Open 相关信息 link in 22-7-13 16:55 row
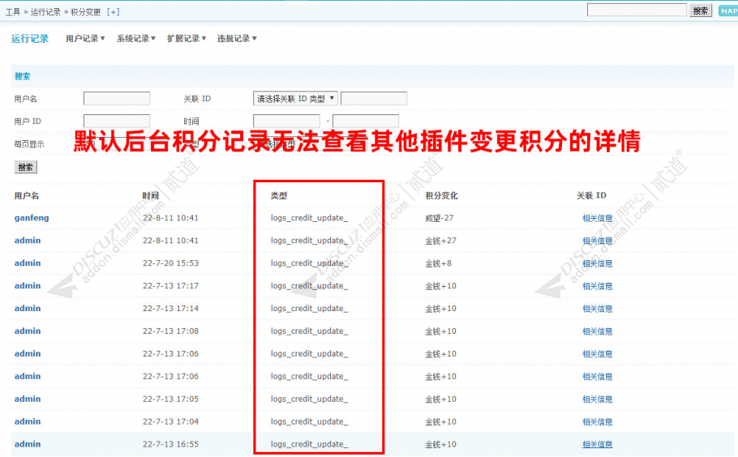738x457 pixels. (597, 444)
